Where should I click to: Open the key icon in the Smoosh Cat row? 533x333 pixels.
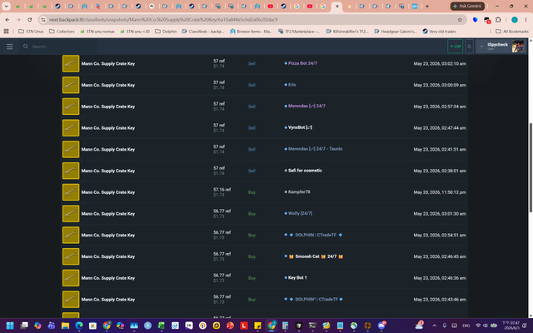point(71,256)
